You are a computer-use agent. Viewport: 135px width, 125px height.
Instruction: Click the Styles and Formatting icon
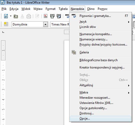6,24
